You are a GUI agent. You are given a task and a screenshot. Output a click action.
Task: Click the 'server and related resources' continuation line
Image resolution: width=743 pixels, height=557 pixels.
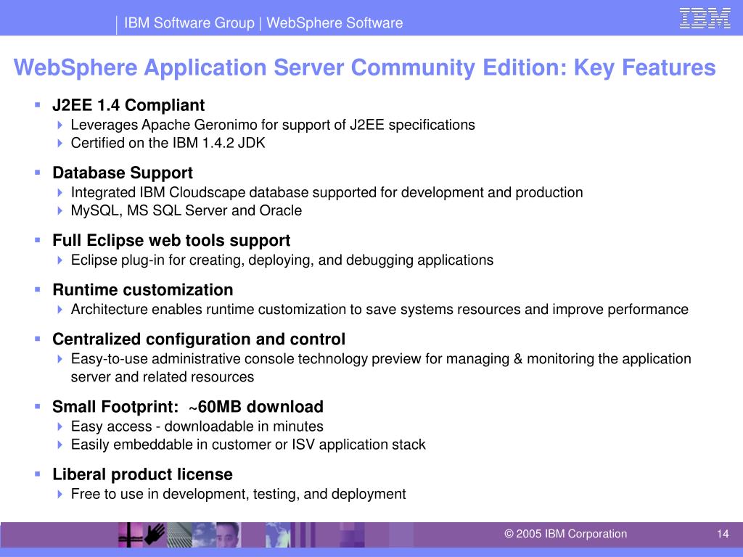[x=163, y=377]
